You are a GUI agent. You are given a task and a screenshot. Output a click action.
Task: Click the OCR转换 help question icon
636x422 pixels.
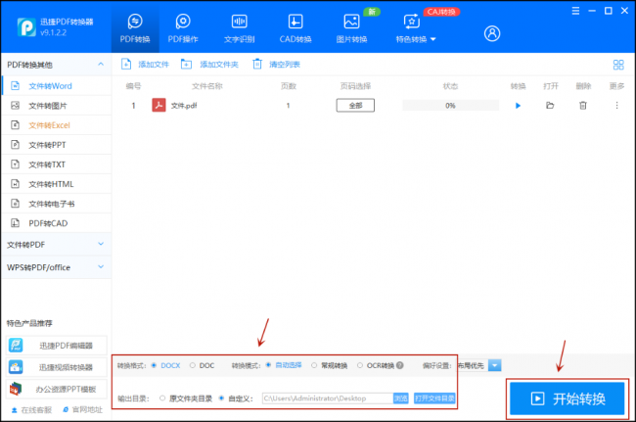[x=400, y=365]
